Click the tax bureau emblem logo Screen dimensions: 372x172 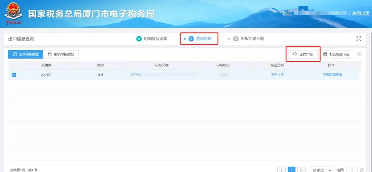[x=13, y=13]
